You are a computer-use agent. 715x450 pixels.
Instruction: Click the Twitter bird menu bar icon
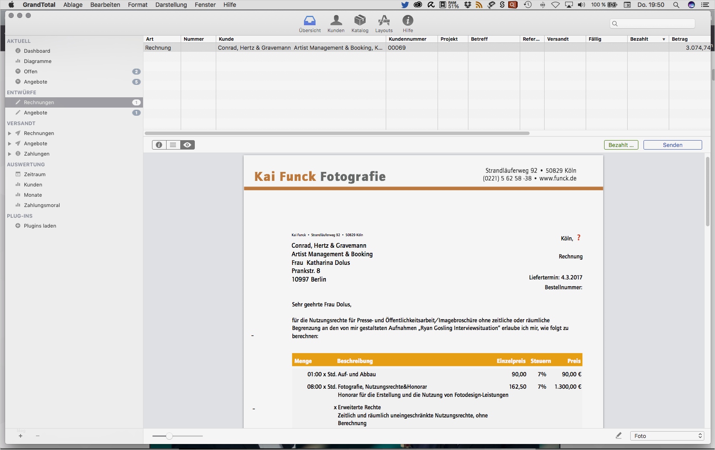click(405, 5)
